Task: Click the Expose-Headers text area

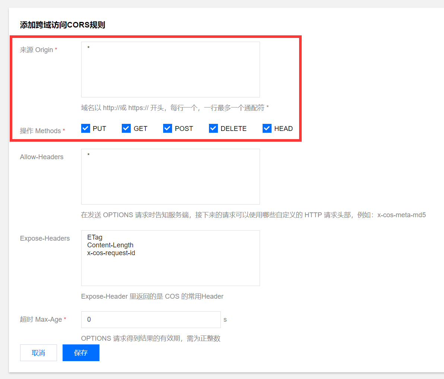Action: [170, 258]
